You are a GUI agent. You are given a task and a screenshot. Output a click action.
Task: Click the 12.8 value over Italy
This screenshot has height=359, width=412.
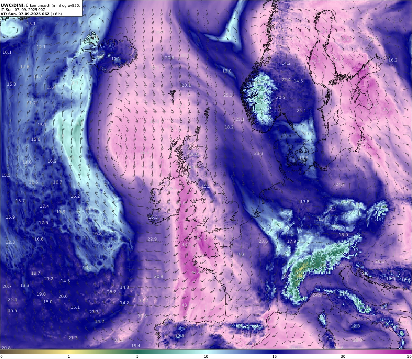355,326
